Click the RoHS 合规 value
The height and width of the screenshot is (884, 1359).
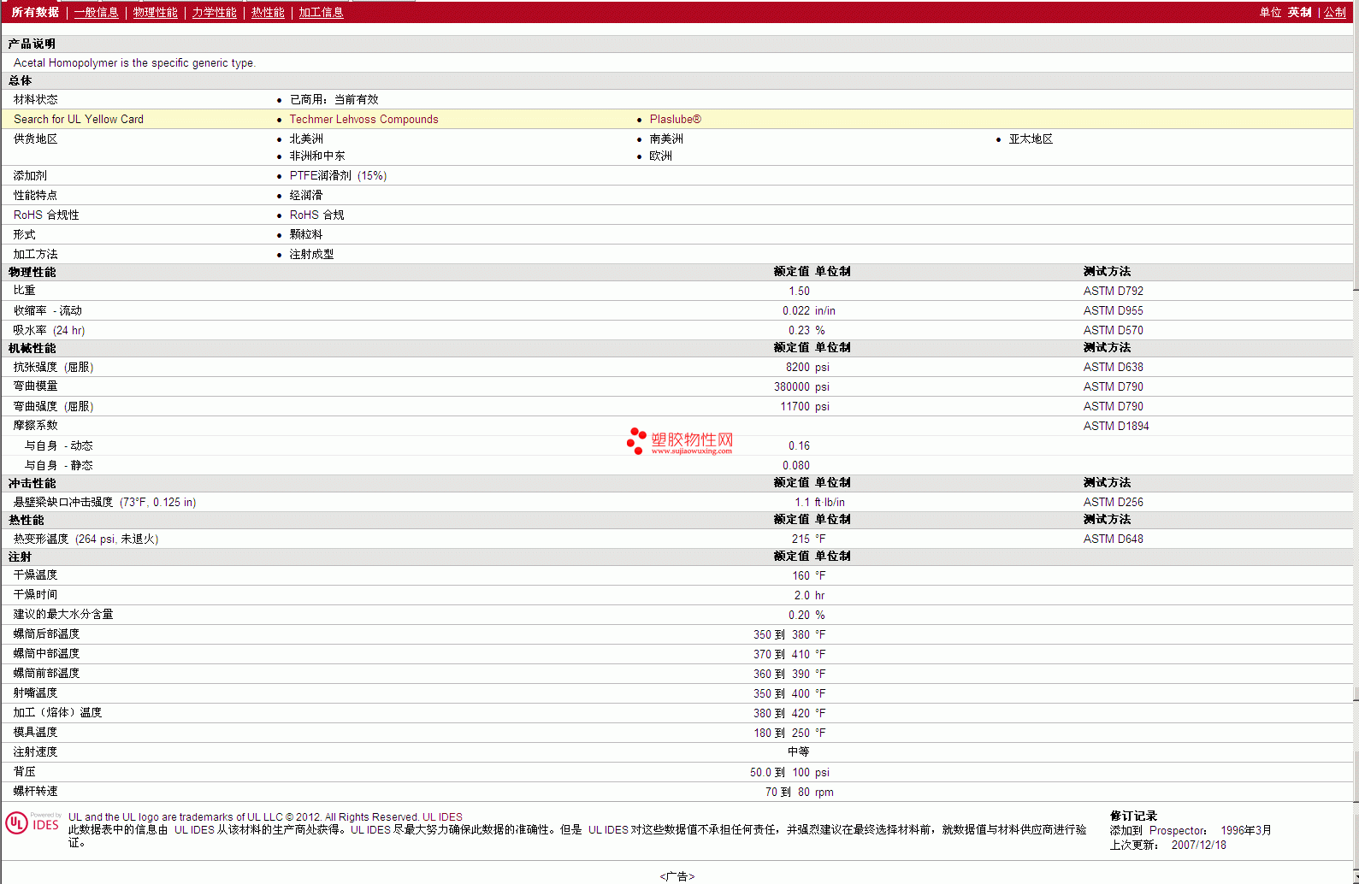coord(316,215)
